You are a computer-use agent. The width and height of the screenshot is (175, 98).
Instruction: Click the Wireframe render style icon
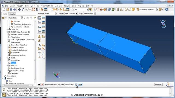[126, 10]
